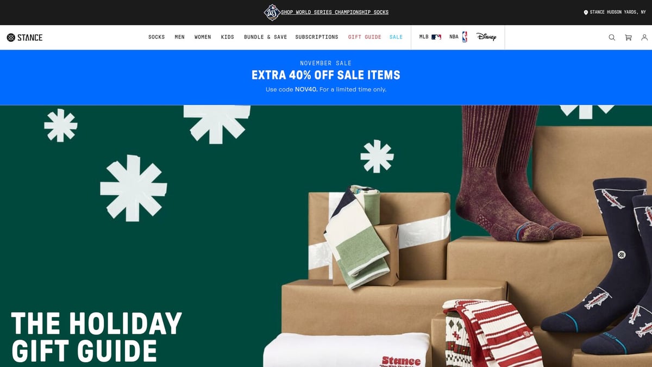Open the account profile icon
The width and height of the screenshot is (652, 367).
(644, 38)
